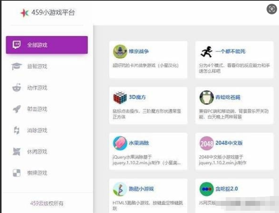Click the checkerboard icon for 棋牌游戏
The height and width of the screenshot is (213, 279).
coord(17,173)
